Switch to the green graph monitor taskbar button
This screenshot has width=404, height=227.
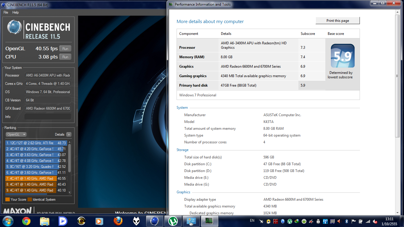point(210,221)
